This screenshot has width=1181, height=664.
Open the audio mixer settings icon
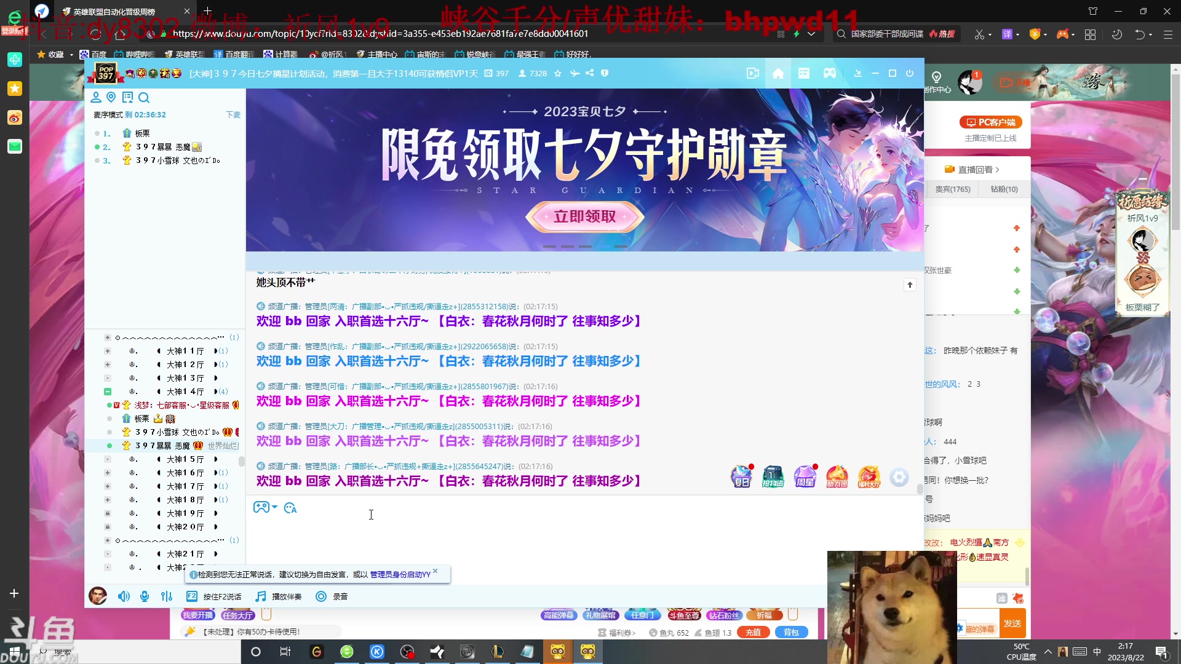click(x=167, y=596)
